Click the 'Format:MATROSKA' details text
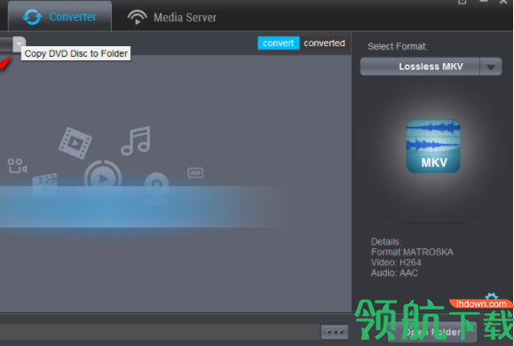The height and width of the screenshot is (346, 514). click(412, 252)
